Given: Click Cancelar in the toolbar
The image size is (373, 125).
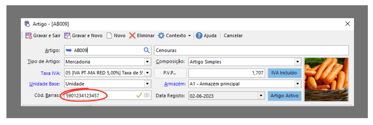Looking at the screenshot, I should [233, 36].
